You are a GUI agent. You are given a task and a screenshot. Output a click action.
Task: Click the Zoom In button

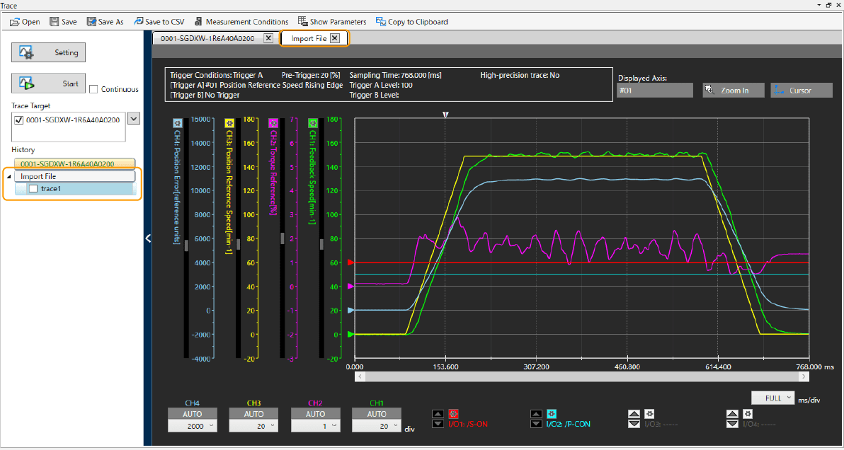pyautogui.click(x=734, y=91)
